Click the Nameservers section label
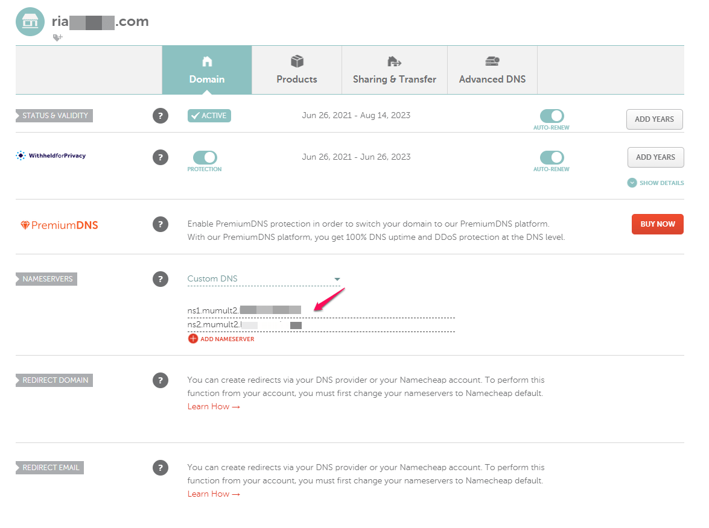Viewport: 709px width, 528px height. click(46, 279)
